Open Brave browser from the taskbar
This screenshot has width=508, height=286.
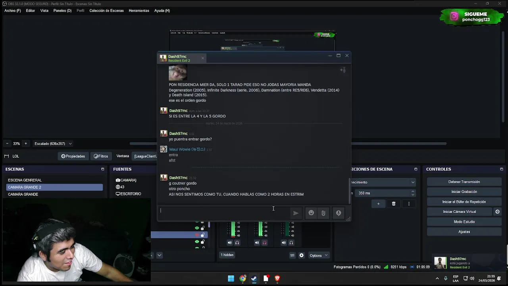coord(277,278)
